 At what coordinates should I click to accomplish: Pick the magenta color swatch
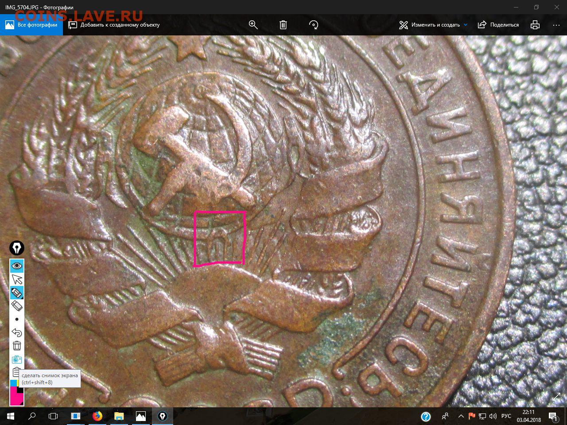pyautogui.click(x=16, y=397)
